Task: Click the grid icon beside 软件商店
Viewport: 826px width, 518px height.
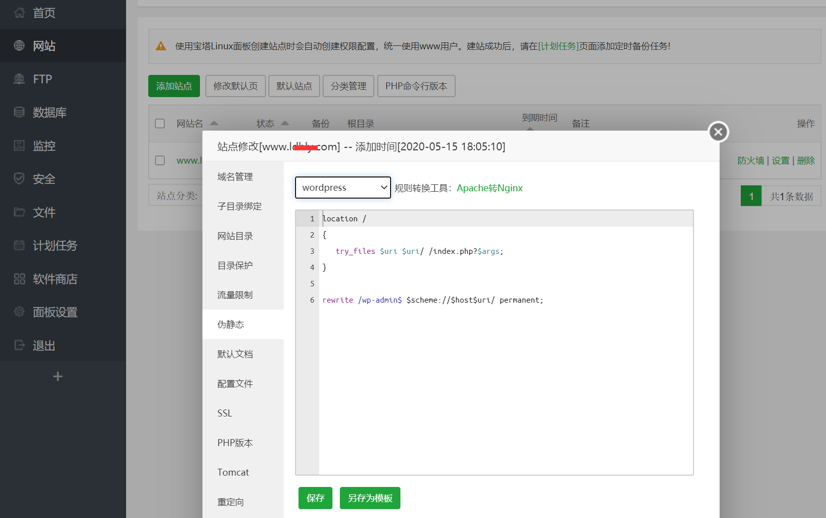Action: pos(19,279)
